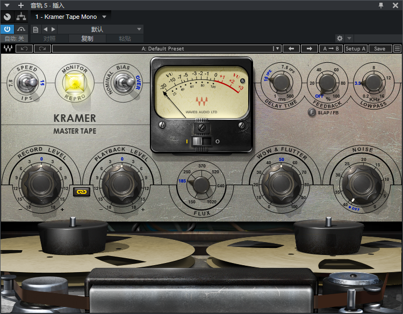Image resolution: width=403 pixels, height=314 pixels.
Task: Click the RECORD LEVEL knob
Action: 41,184
